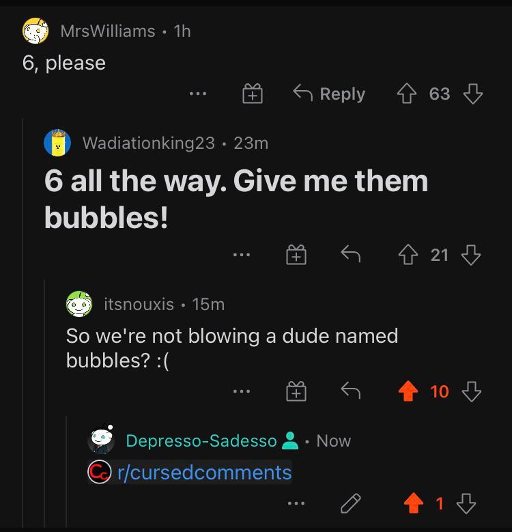Upvote MrsWilliams' comment
Image resolution: width=512 pixels, height=532 pixels.
click(407, 94)
